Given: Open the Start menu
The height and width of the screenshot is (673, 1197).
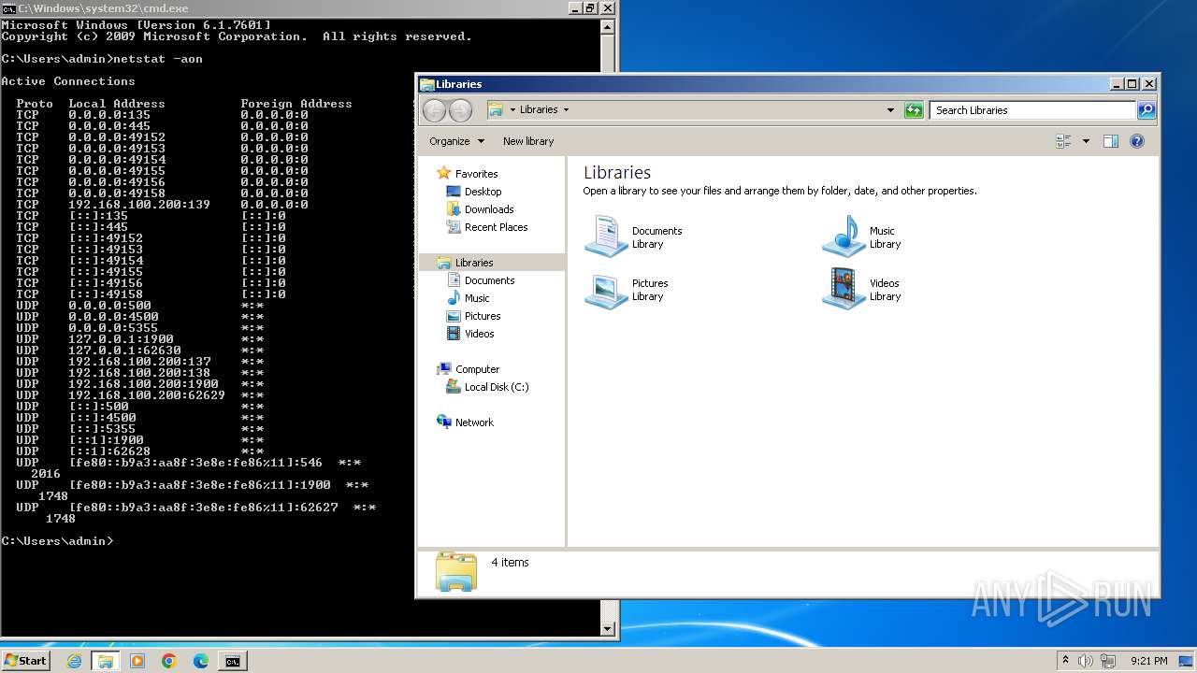Looking at the screenshot, I should (x=25, y=660).
